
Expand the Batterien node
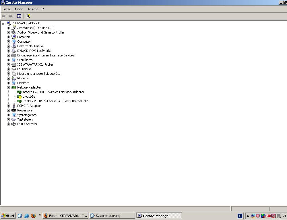click(8, 37)
